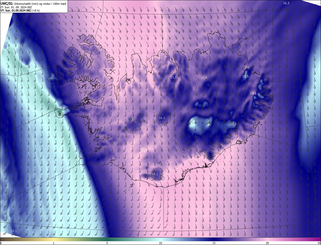The width and height of the screenshot is (321, 245).
Task: Click the 10 tick on the color scale
Action: pyautogui.click(x=160, y=243)
